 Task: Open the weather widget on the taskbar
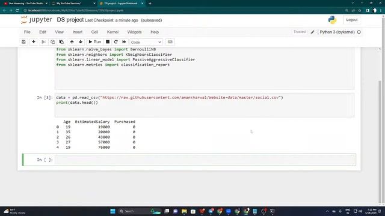tap(14, 211)
